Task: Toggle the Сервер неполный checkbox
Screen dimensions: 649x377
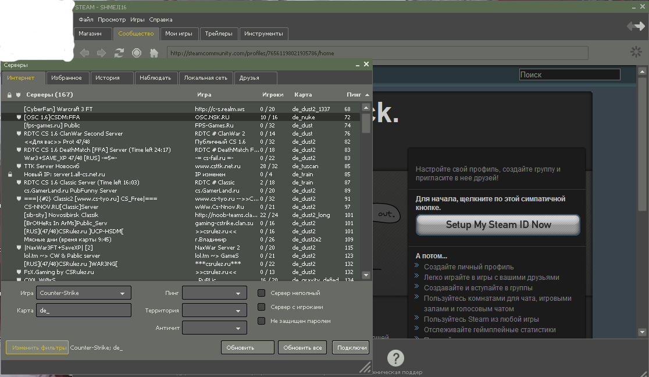Action: pyautogui.click(x=261, y=293)
